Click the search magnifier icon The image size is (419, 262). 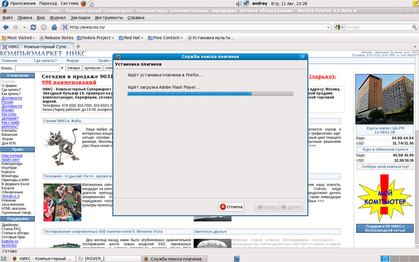[x=414, y=27]
